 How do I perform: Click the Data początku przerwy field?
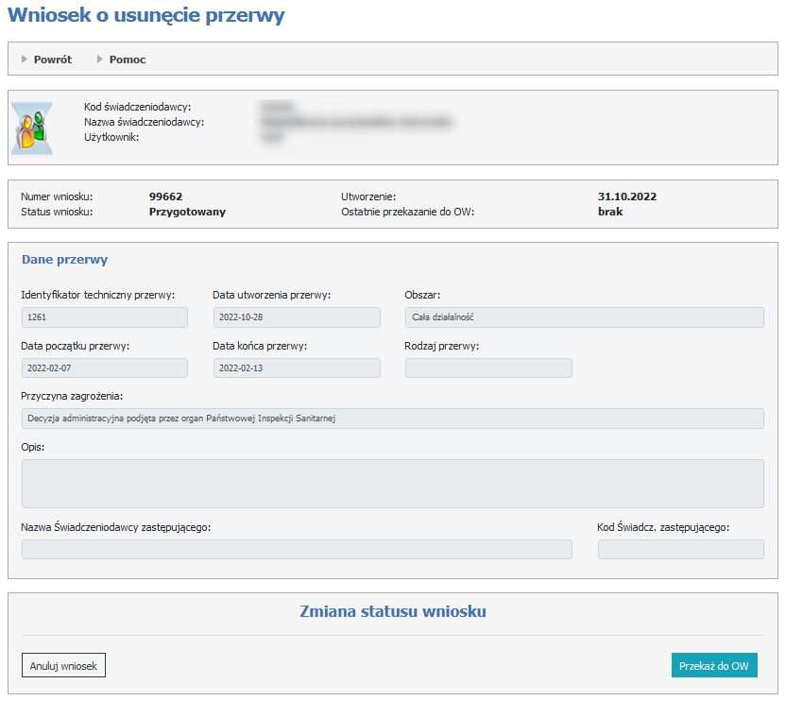point(104,368)
